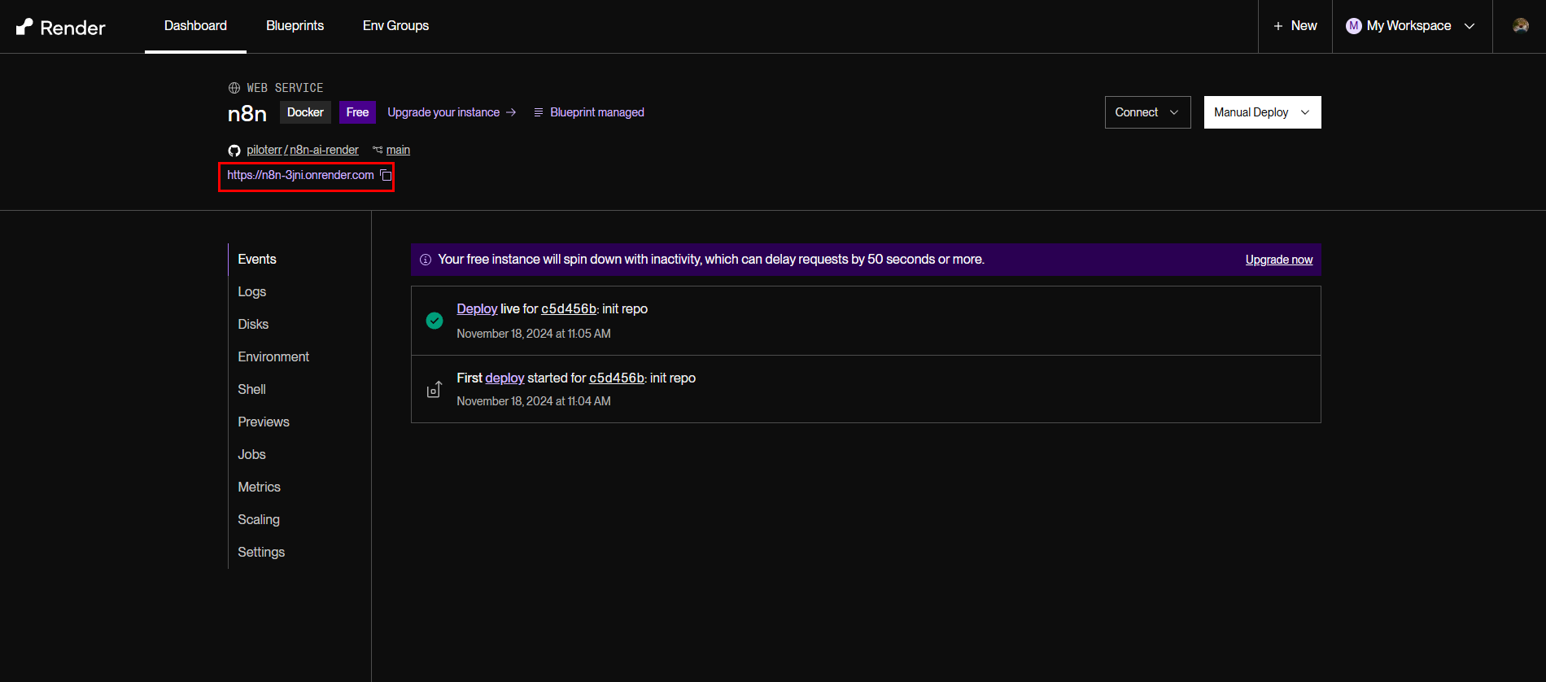Image resolution: width=1546 pixels, height=682 pixels.
Task: Click the Free plan badge
Action: click(x=357, y=112)
